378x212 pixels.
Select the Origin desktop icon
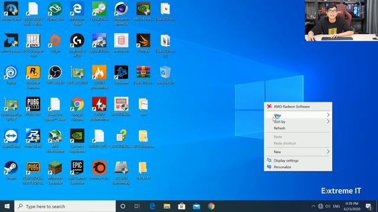click(x=55, y=43)
